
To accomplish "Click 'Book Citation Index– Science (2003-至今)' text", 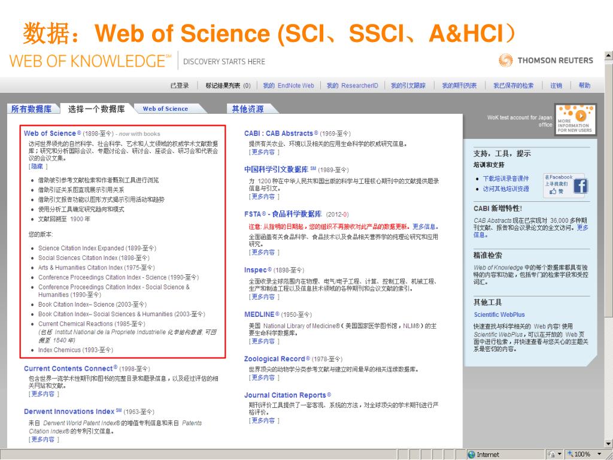I will (x=92, y=304).
